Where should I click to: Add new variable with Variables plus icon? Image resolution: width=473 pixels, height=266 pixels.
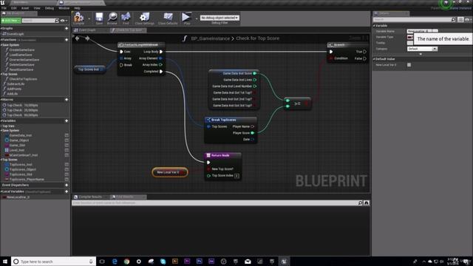coord(67,121)
